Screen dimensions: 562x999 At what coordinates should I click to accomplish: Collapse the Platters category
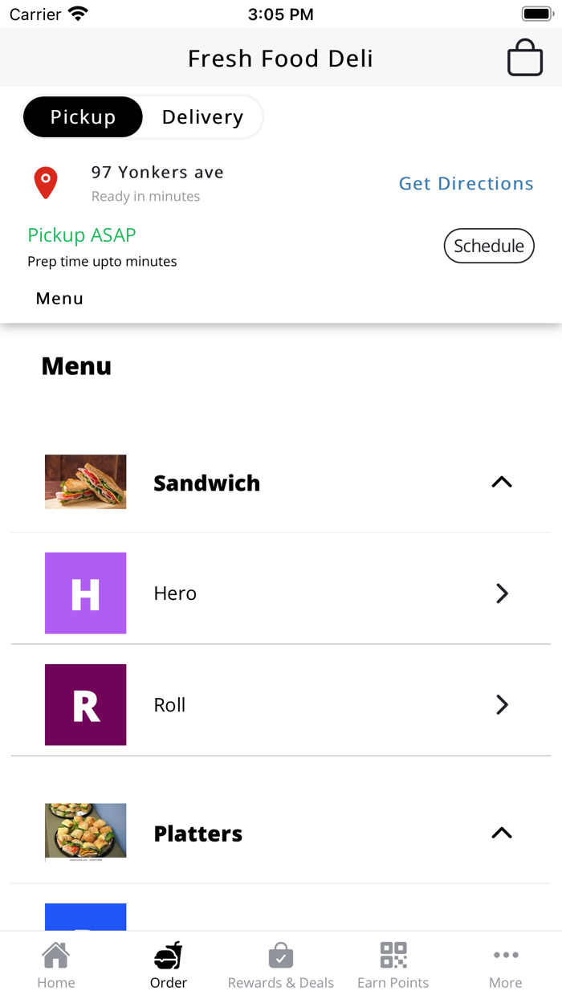coord(502,833)
